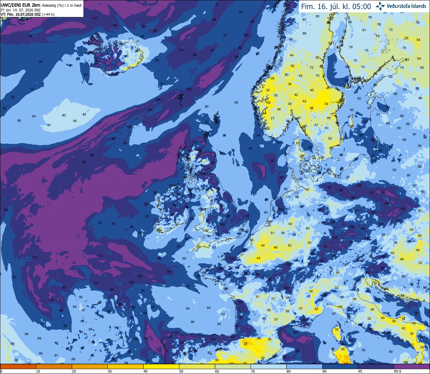Pick the dark orange-red 0–10 legend swatch
The image size is (430, 374).
point(18,367)
